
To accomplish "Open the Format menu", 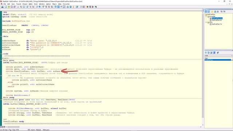I will coord(19,4).
